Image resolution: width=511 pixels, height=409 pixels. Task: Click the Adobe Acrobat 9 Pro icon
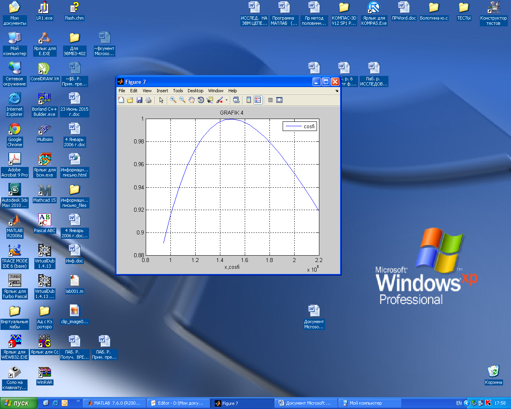pyautogui.click(x=15, y=166)
